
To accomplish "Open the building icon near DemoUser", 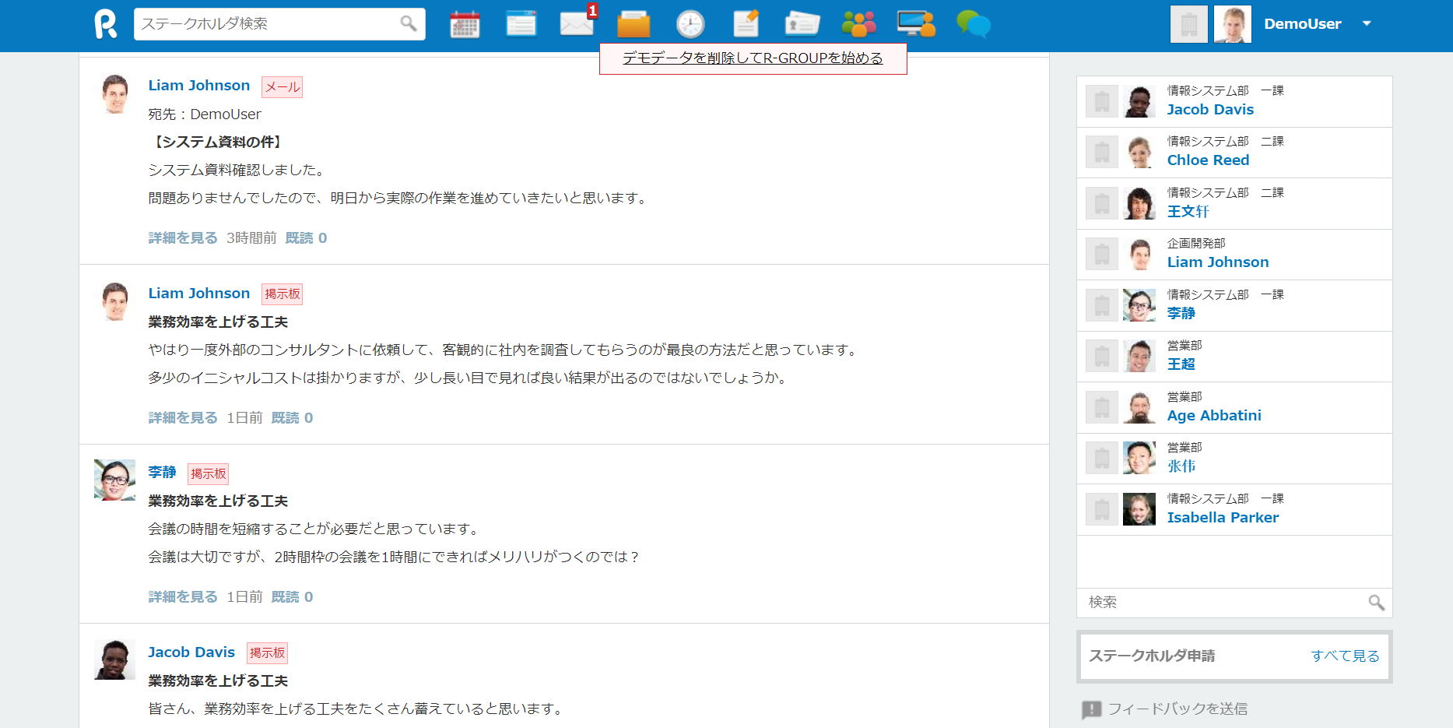I will (x=1188, y=23).
